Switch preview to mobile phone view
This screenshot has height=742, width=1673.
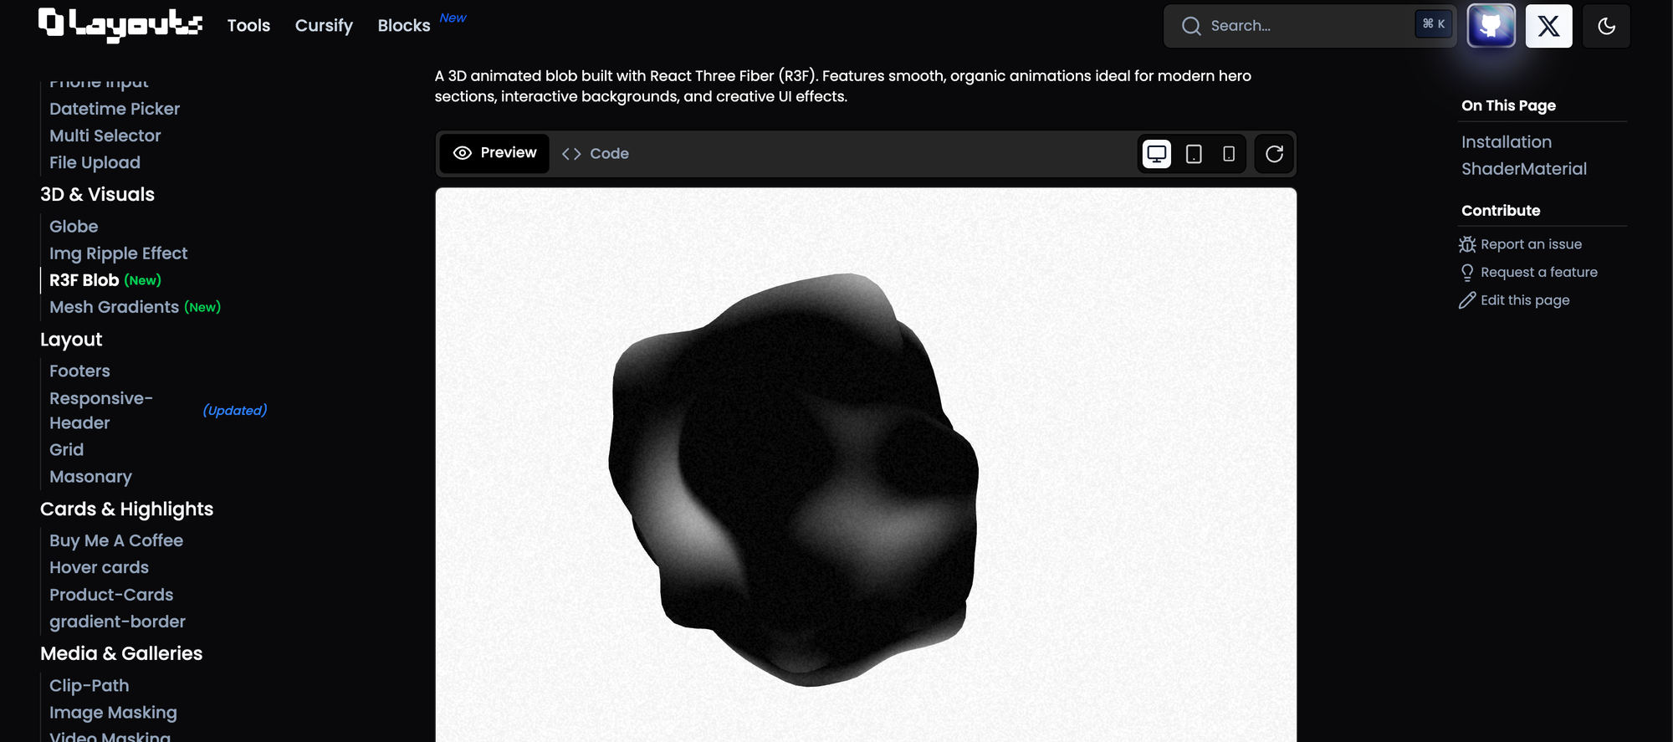tap(1229, 154)
